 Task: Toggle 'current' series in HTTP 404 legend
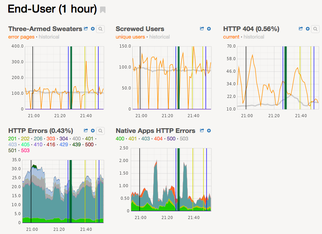(231, 37)
